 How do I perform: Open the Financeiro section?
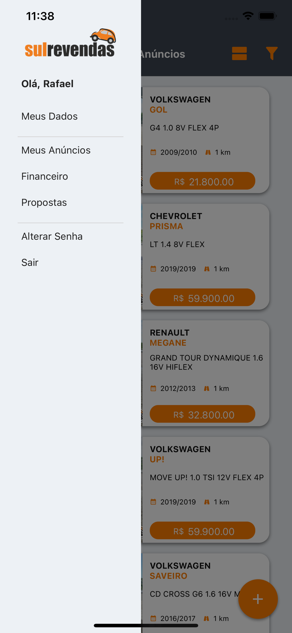pyautogui.click(x=45, y=176)
